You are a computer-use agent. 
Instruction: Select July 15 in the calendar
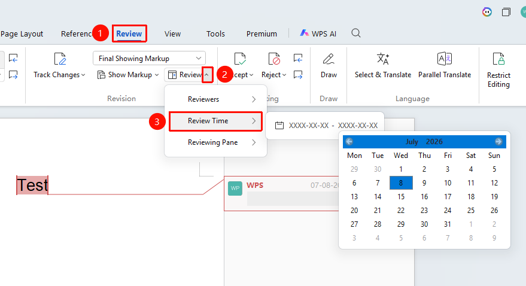point(401,197)
